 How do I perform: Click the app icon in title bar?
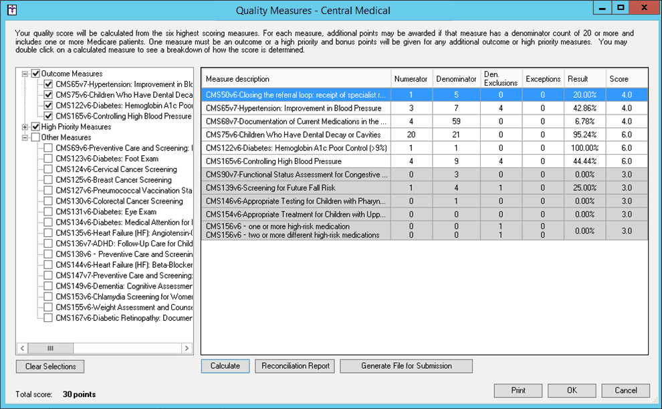tap(11, 10)
